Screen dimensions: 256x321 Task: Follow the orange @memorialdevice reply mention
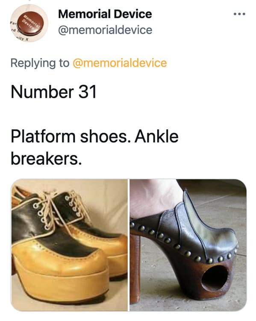[x=120, y=63]
